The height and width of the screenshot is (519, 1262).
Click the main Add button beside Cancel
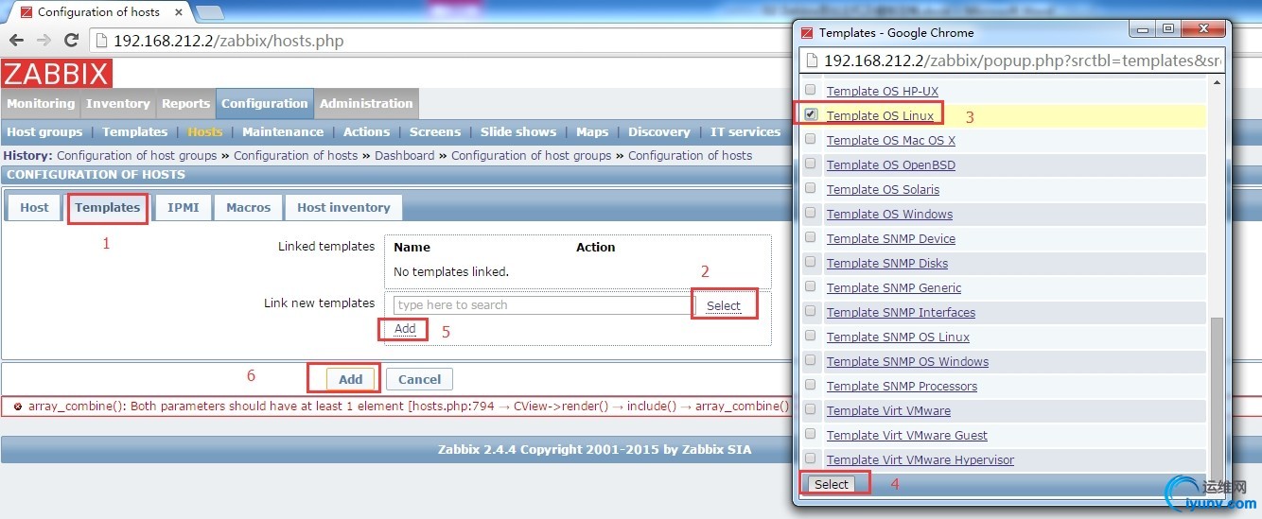[x=351, y=379]
